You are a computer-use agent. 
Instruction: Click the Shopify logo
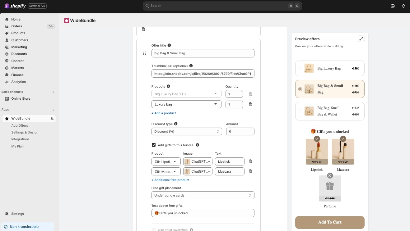(x=15, y=6)
